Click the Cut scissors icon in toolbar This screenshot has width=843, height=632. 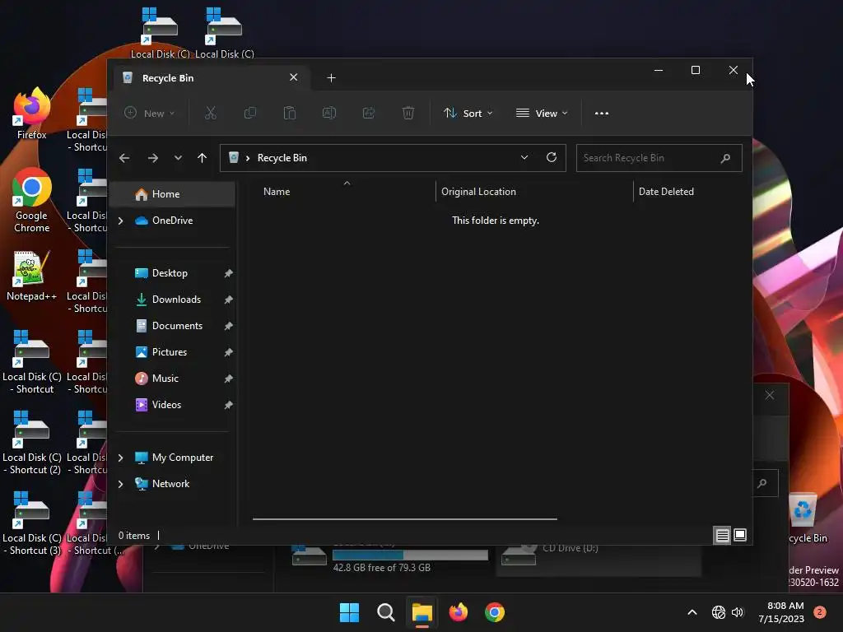coord(210,113)
